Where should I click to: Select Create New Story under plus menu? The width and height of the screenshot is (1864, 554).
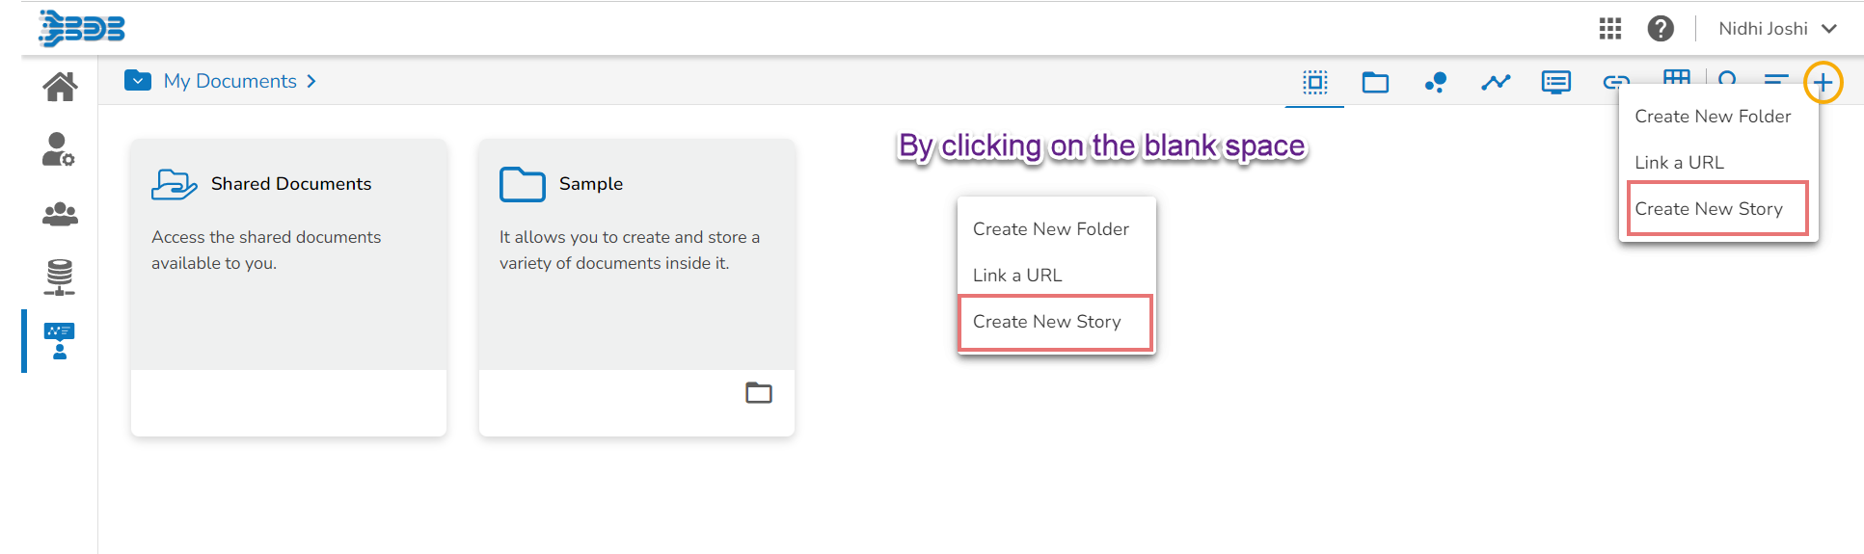pos(1709,209)
